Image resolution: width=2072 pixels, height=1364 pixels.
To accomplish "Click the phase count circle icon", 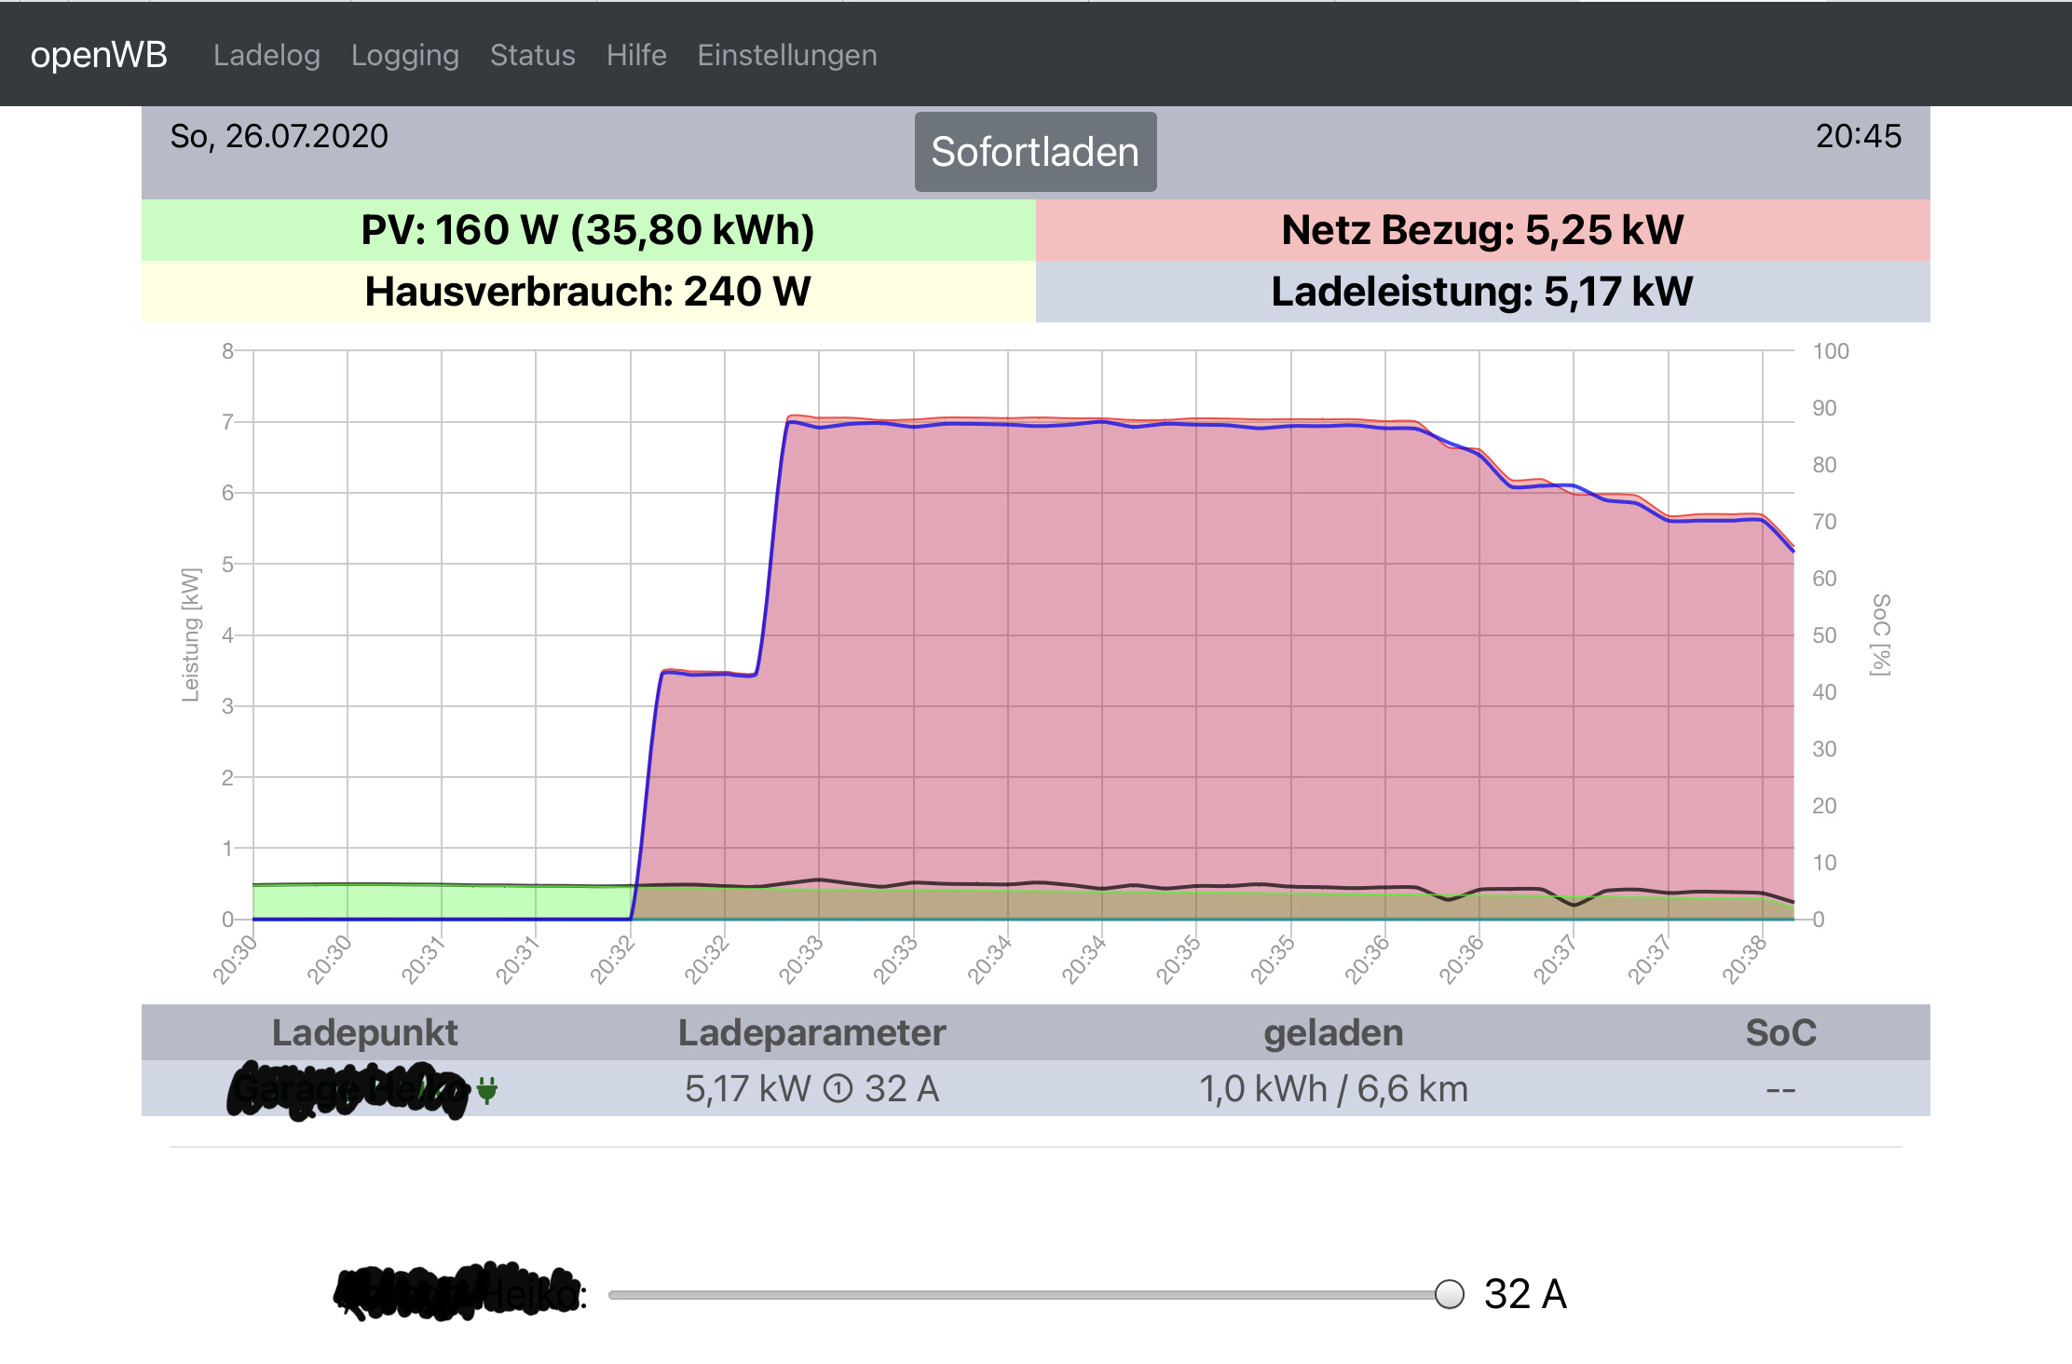I will pyautogui.click(x=838, y=1088).
